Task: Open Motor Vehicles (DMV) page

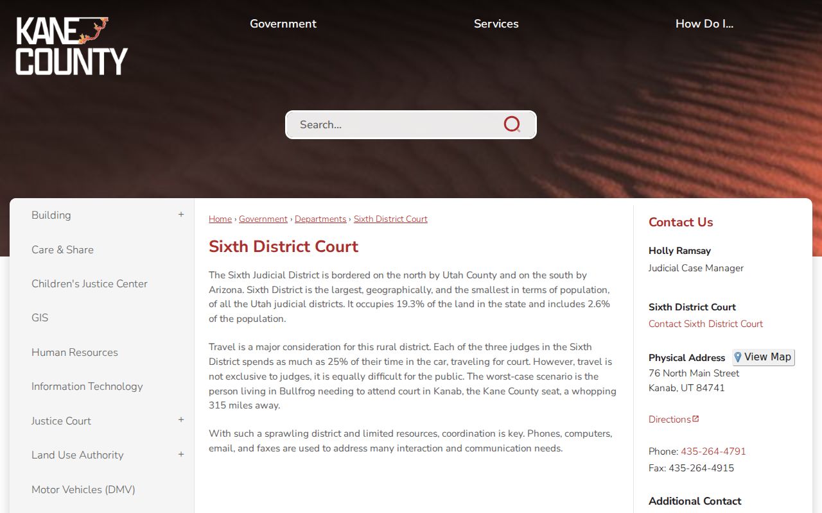Action: tap(83, 489)
